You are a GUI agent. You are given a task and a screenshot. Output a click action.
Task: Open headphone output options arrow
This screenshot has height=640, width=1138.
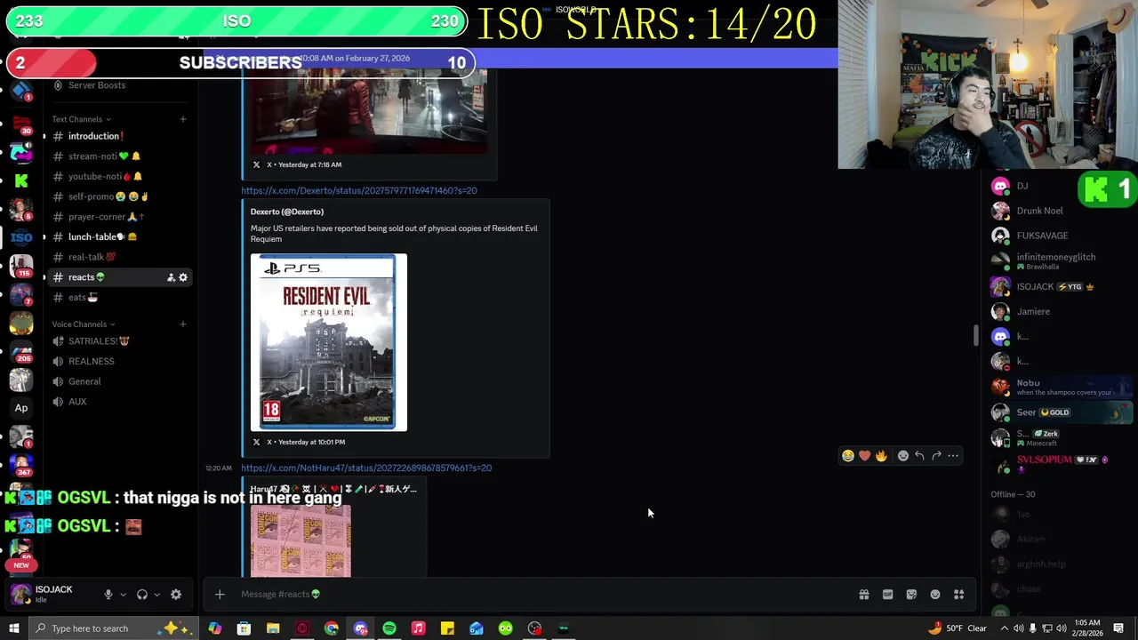pos(156,595)
